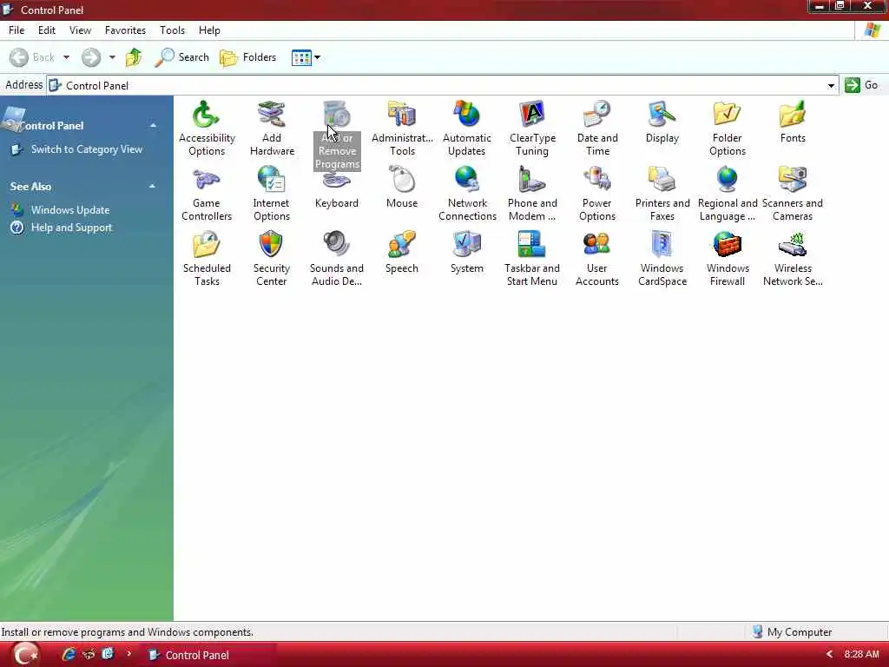889x667 pixels.
Task: Open Accessibility Options applet
Action: (x=207, y=129)
